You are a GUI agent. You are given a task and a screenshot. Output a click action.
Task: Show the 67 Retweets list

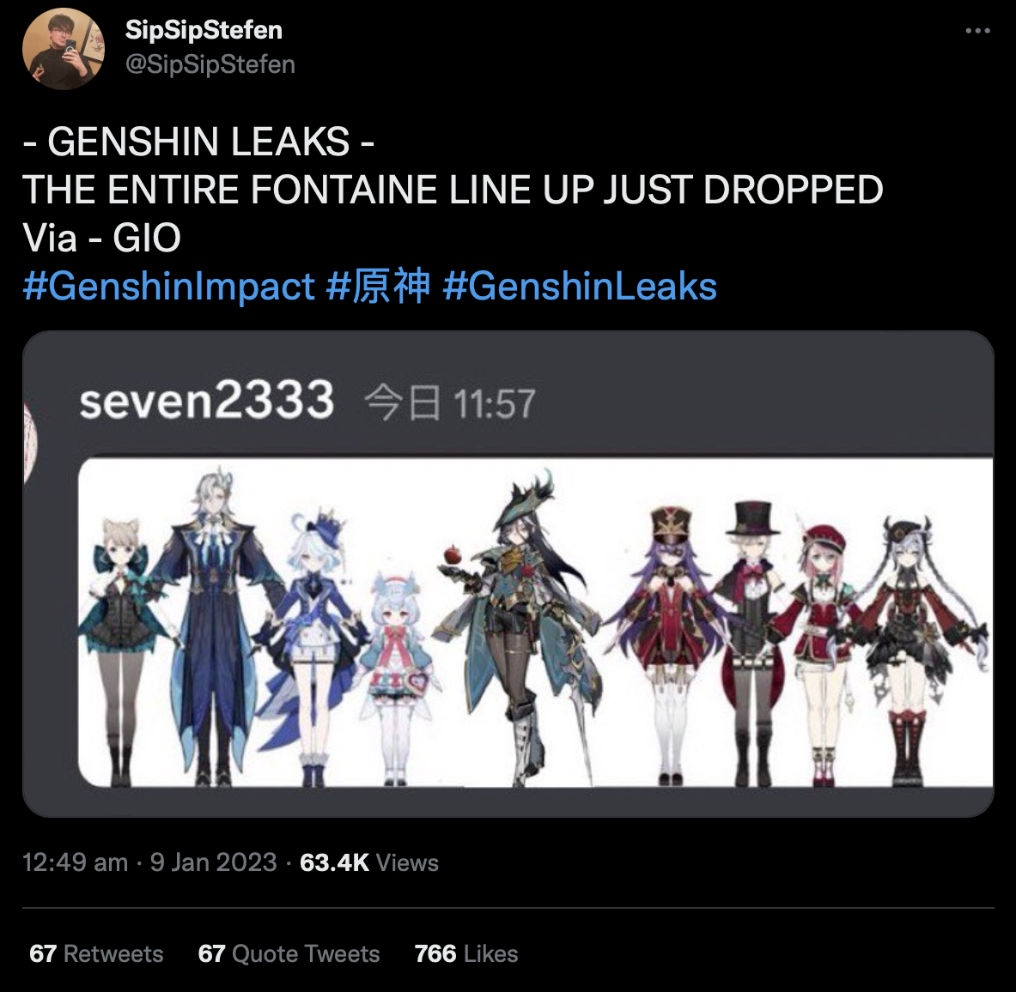click(x=96, y=953)
